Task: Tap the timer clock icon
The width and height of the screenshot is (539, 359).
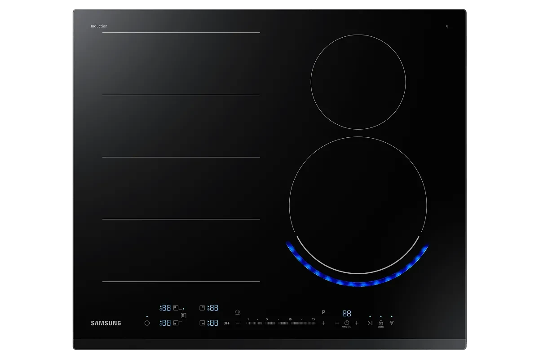Action: coord(347,323)
